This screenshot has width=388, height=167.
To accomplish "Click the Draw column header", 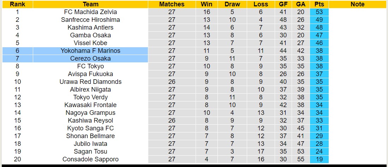I will click(x=232, y=4).
